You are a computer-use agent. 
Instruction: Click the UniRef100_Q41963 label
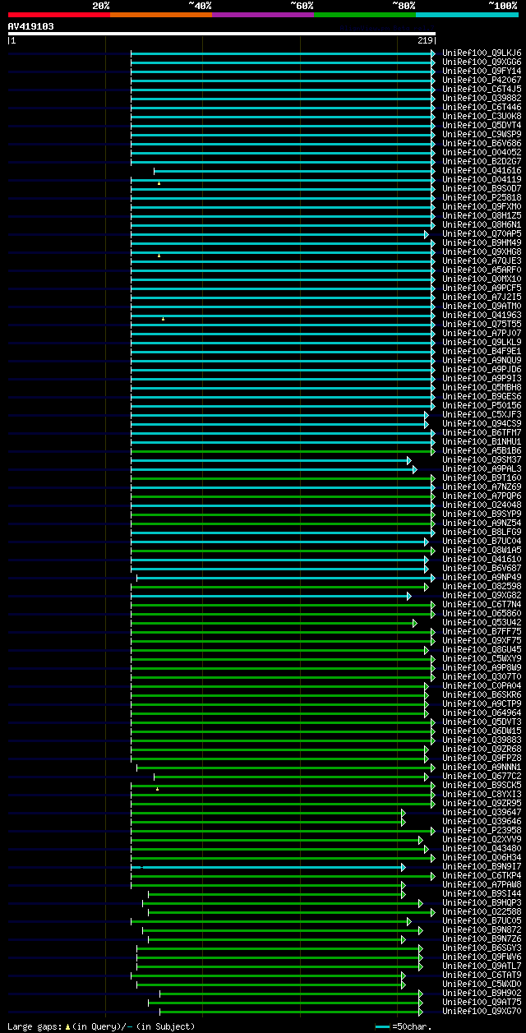482,315
